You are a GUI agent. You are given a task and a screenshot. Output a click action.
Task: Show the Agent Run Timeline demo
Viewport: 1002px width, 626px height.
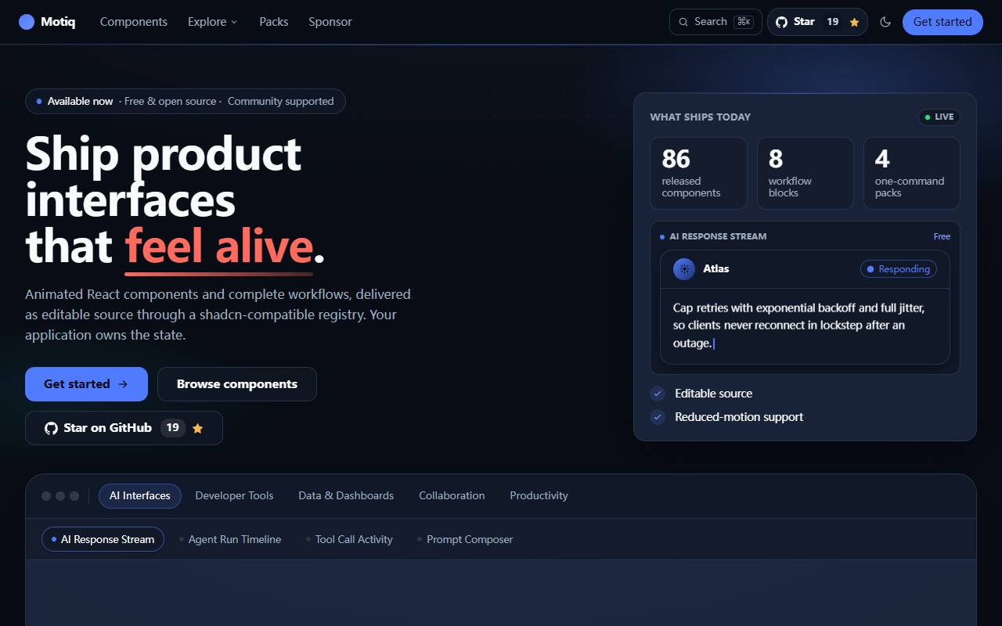point(229,539)
